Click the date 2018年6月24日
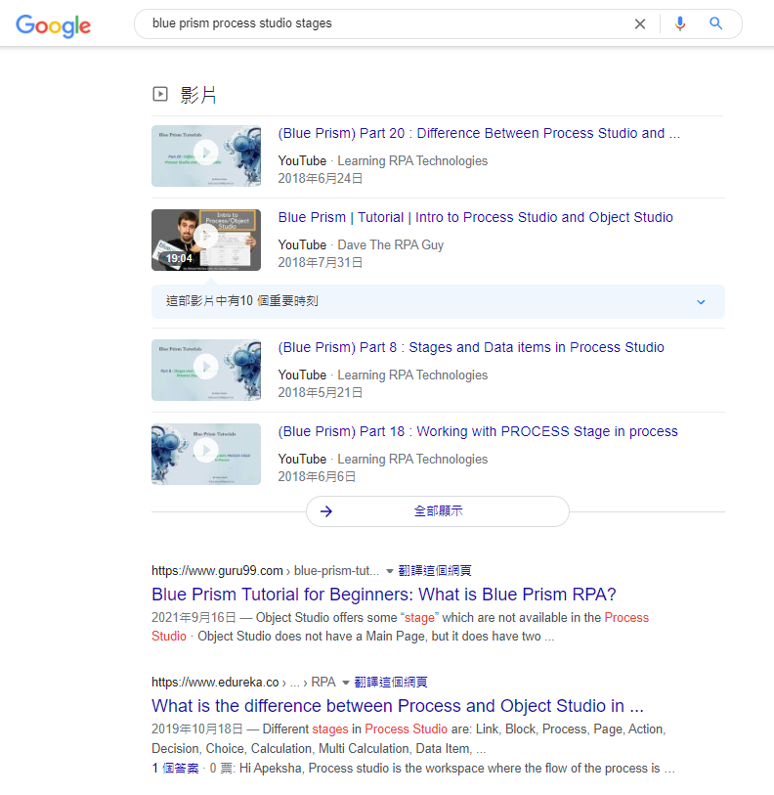The width and height of the screenshot is (774, 795). (321, 179)
